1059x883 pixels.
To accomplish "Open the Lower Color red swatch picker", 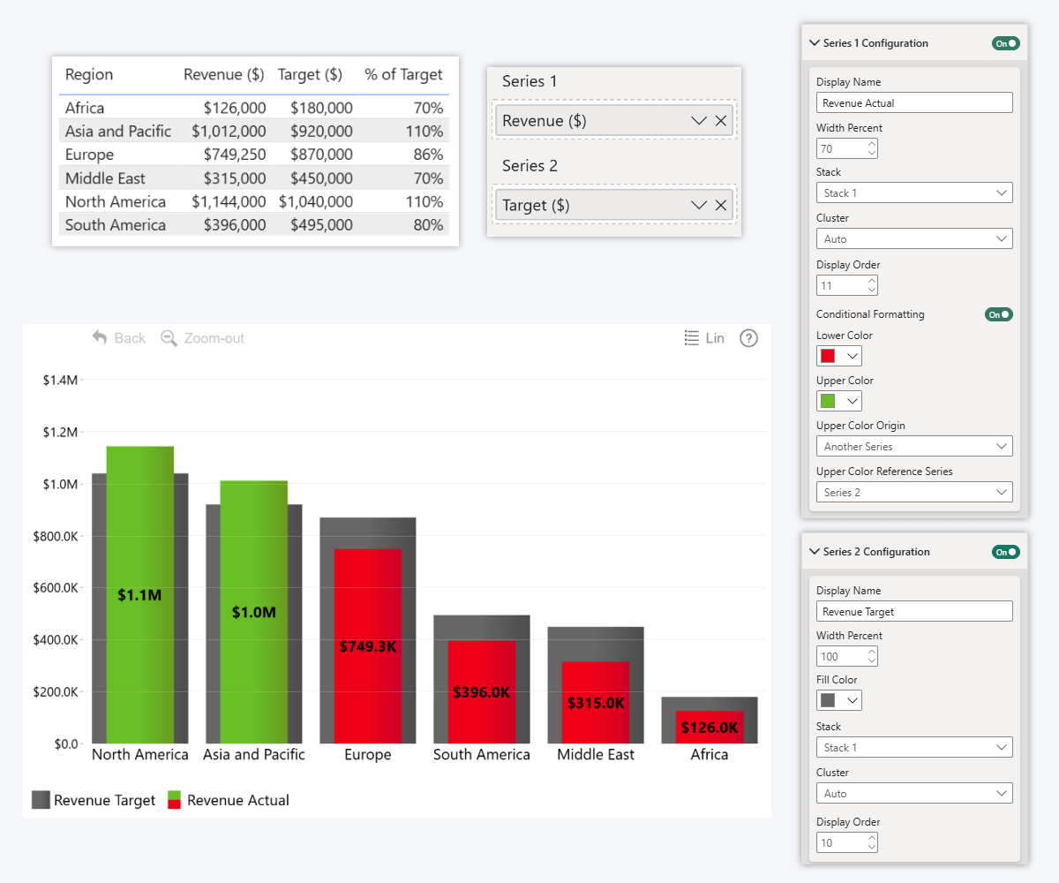I will click(x=838, y=356).
